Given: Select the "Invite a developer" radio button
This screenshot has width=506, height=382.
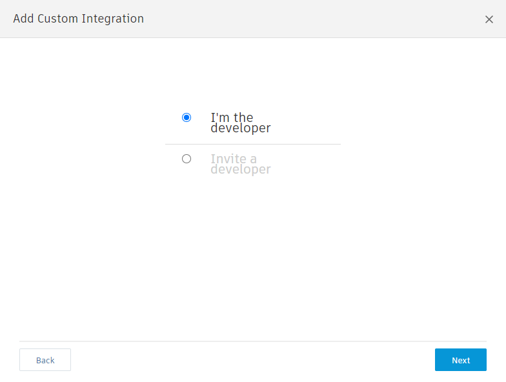Looking at the screenshot, I should (186, 159).
